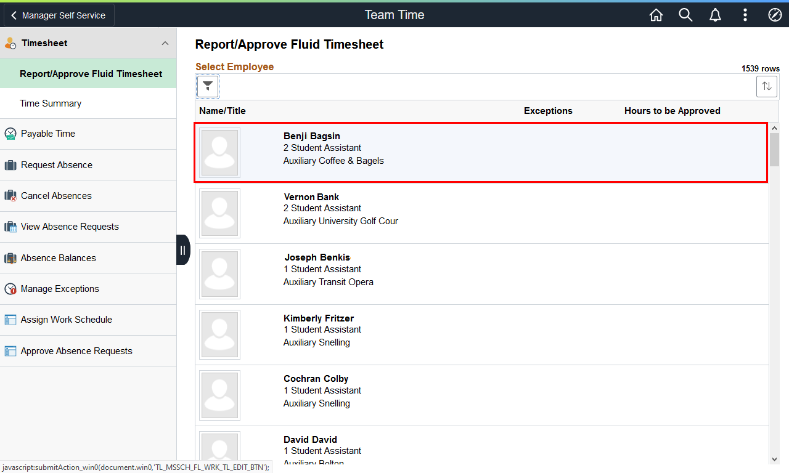Click the sort arrows button
The height and width of the screenshot is (473, 789).
coord(767,86)
